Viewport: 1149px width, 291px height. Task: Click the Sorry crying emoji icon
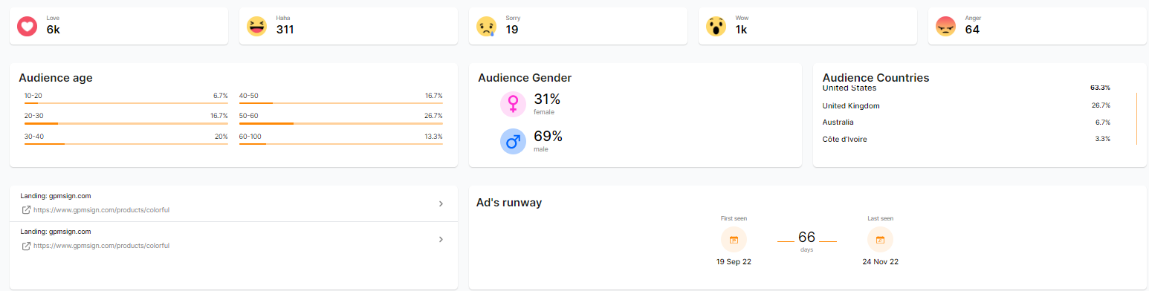tap(486, 27)
